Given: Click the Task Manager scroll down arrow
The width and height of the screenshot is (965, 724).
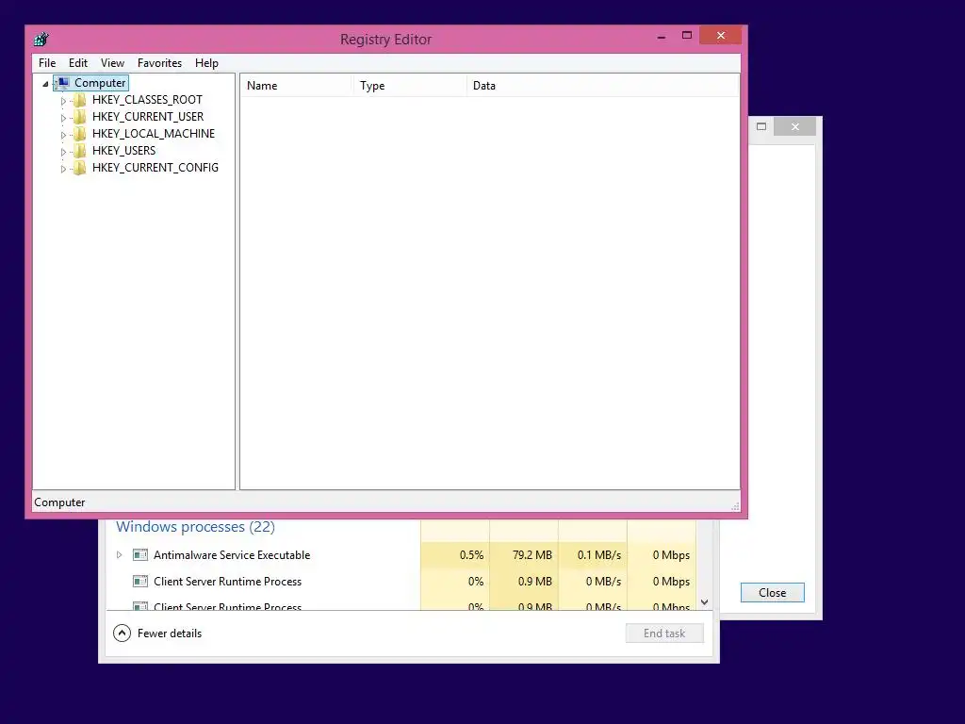Looking at the screenshot, I should (705, 602).
